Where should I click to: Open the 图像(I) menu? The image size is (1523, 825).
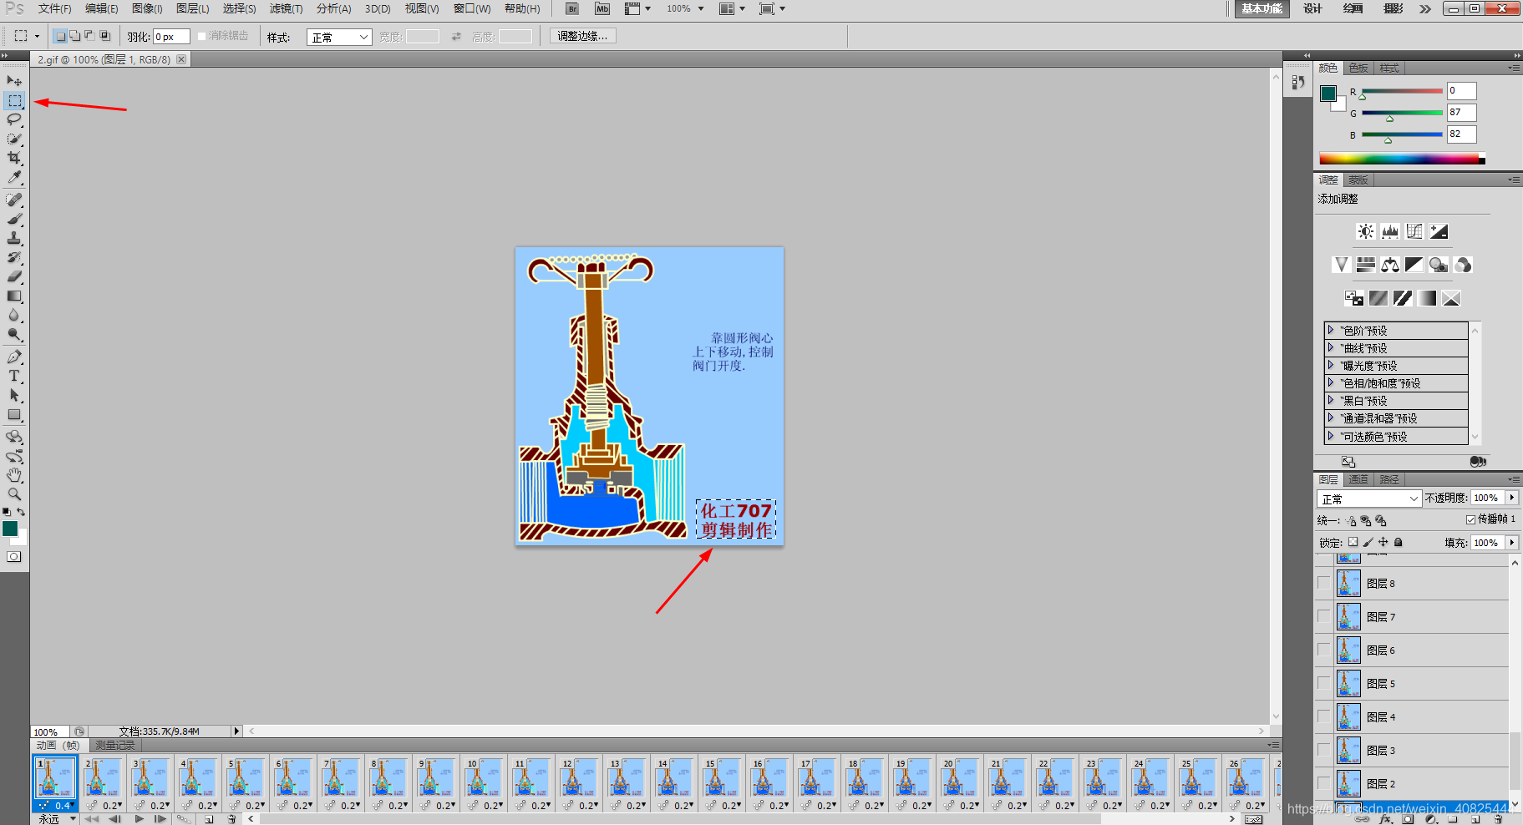coord(147,8)
